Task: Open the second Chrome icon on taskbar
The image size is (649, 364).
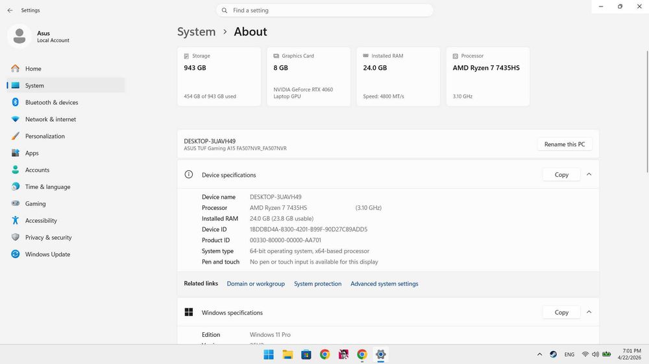Action: pos(362,354)
